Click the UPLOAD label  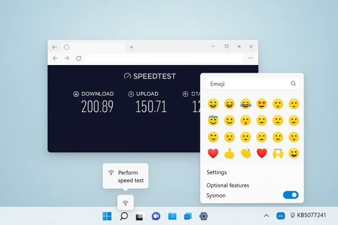point(147,94)
